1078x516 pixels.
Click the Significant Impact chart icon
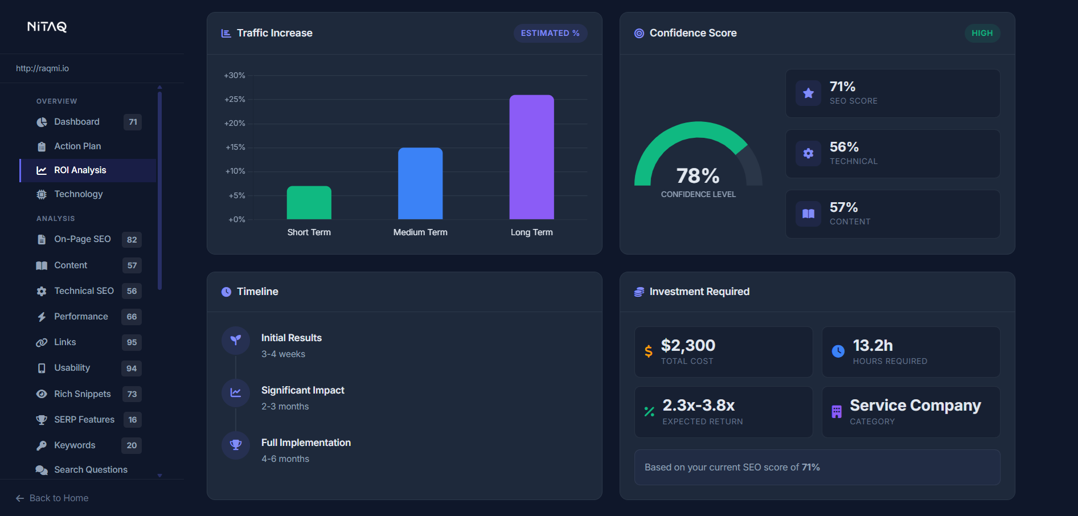tap(236, 393)
